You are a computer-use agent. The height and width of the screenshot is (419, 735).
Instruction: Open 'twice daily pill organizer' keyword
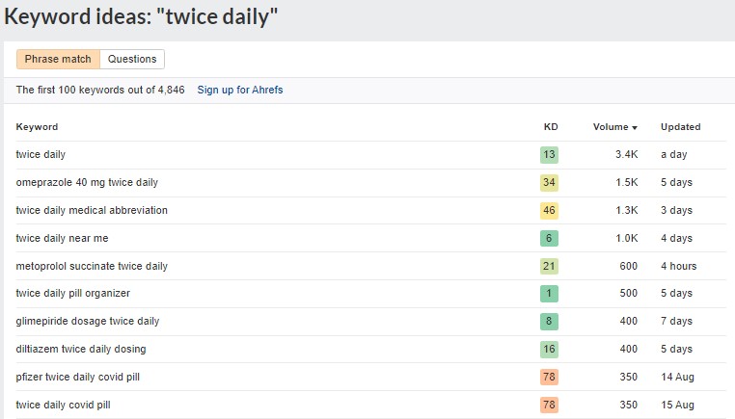(72, 293)
